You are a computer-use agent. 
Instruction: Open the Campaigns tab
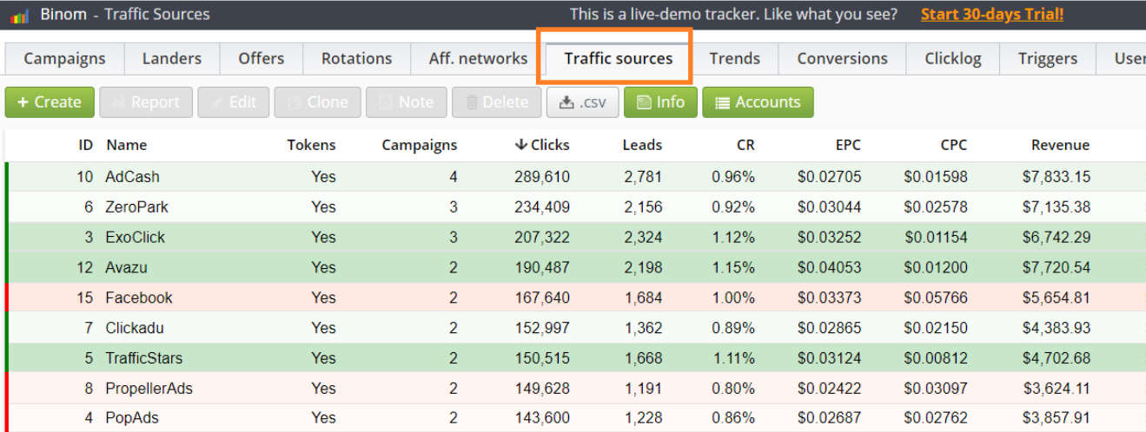point(64,58)
